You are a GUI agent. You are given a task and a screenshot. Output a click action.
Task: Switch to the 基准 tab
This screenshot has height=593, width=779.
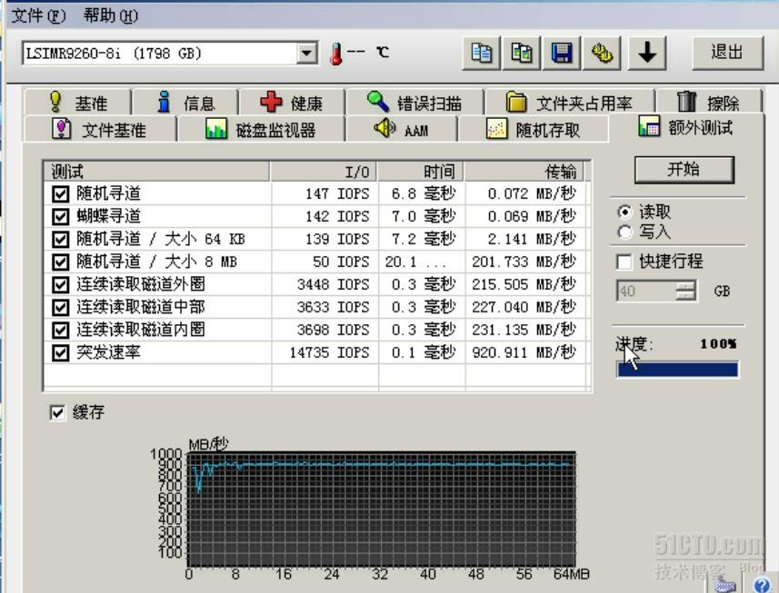(x=78, y=103)
